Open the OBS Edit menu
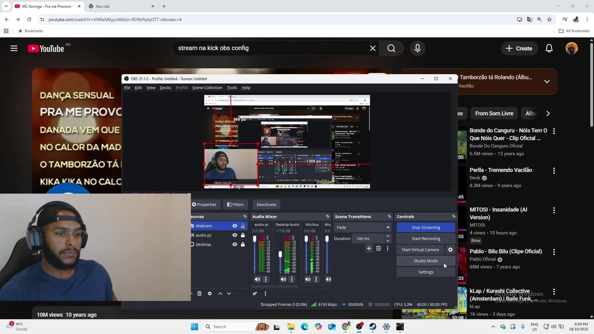594x334 pixels. 138,88
